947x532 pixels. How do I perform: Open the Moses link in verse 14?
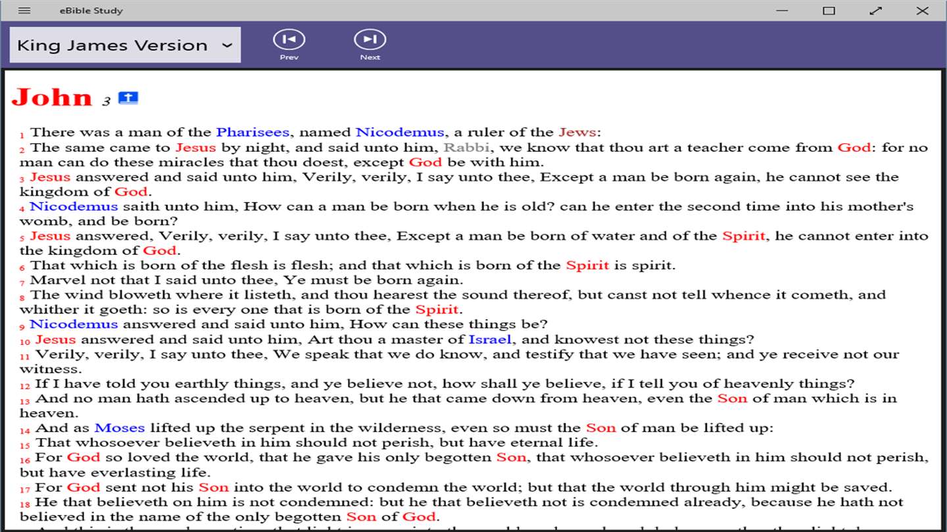pyautogui.click(x=120, y=428)
